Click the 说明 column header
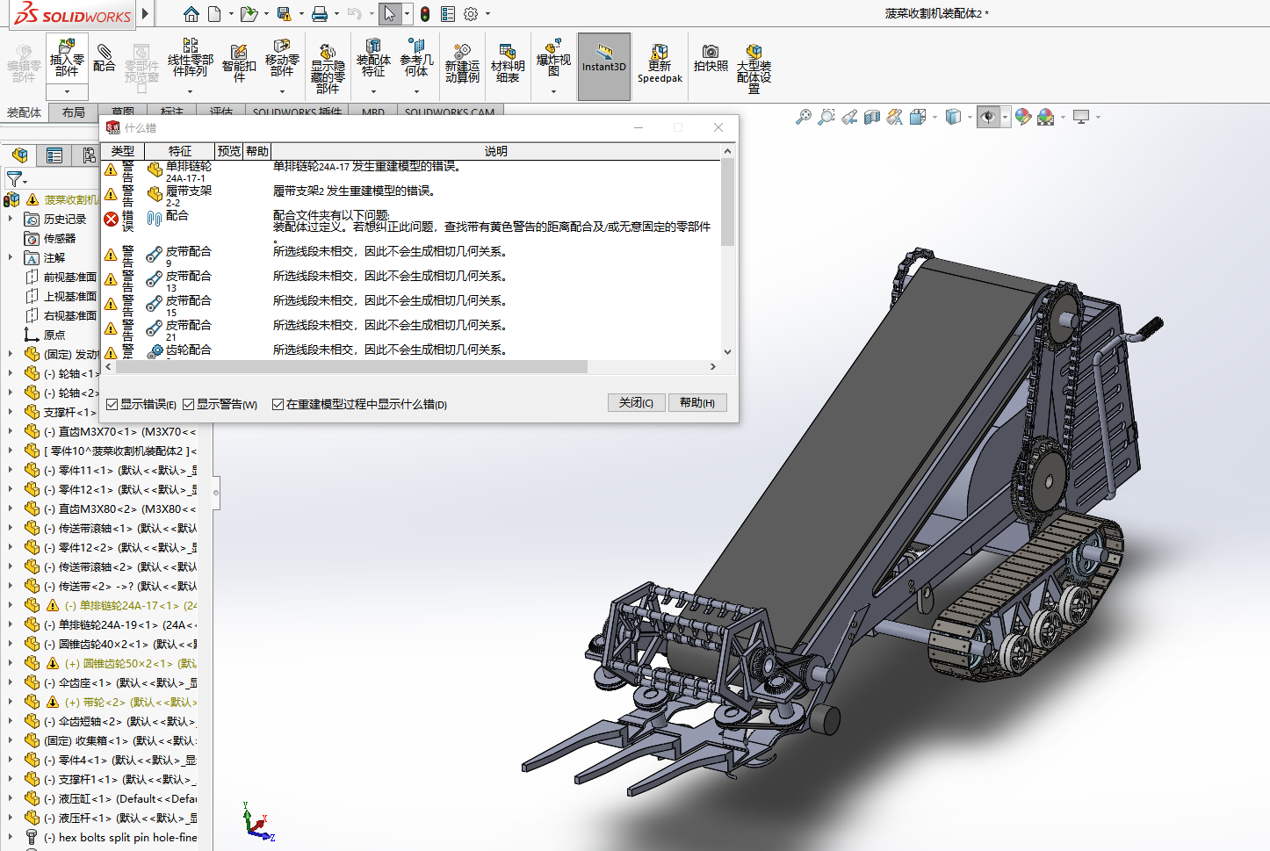1270x851 pixels. point(496,151)
